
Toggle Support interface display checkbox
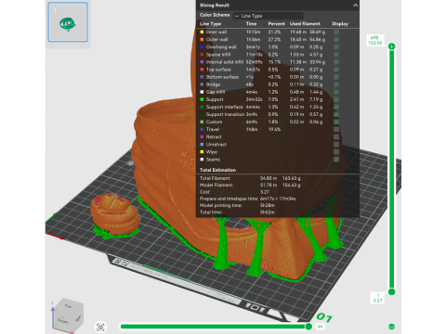[x=336, y=107]
